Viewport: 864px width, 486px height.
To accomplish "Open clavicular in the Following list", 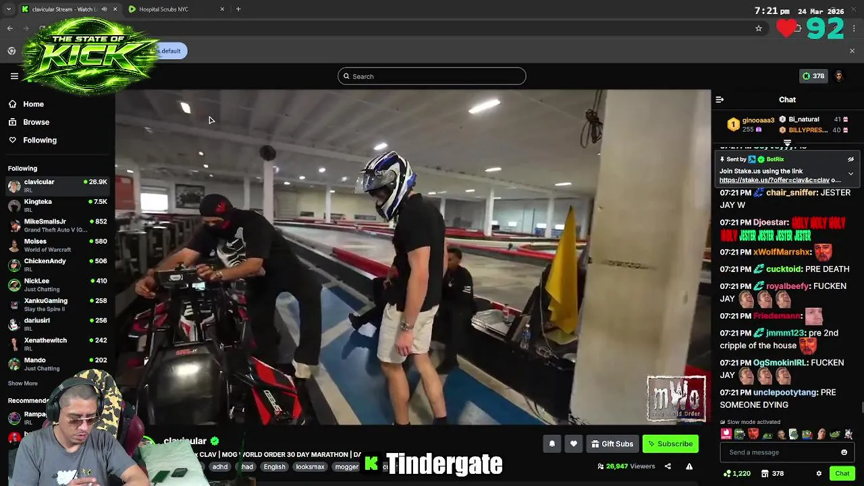I will pos(57,186).
